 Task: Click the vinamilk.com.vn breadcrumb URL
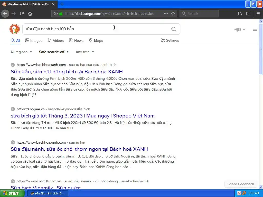[x=83, y=181]
